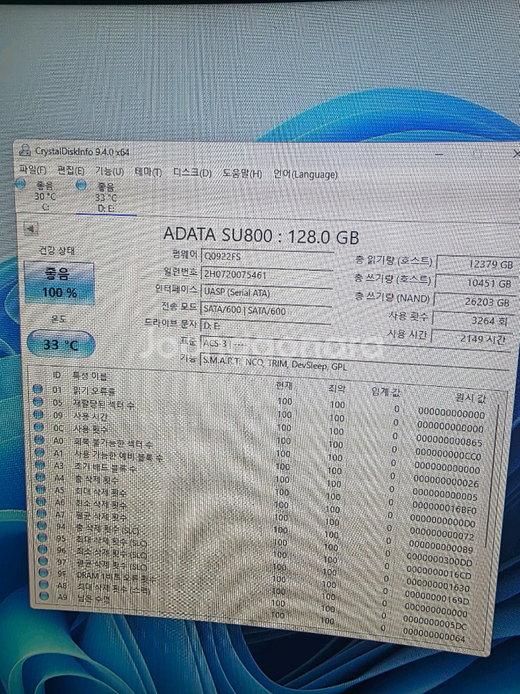Screen dimensions: 520x694
Task: Click status icon of row A8
Action: [44, 584]
